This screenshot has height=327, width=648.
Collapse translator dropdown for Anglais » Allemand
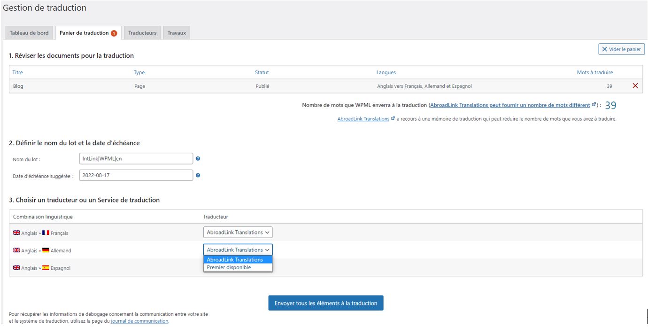coord(238,250)
